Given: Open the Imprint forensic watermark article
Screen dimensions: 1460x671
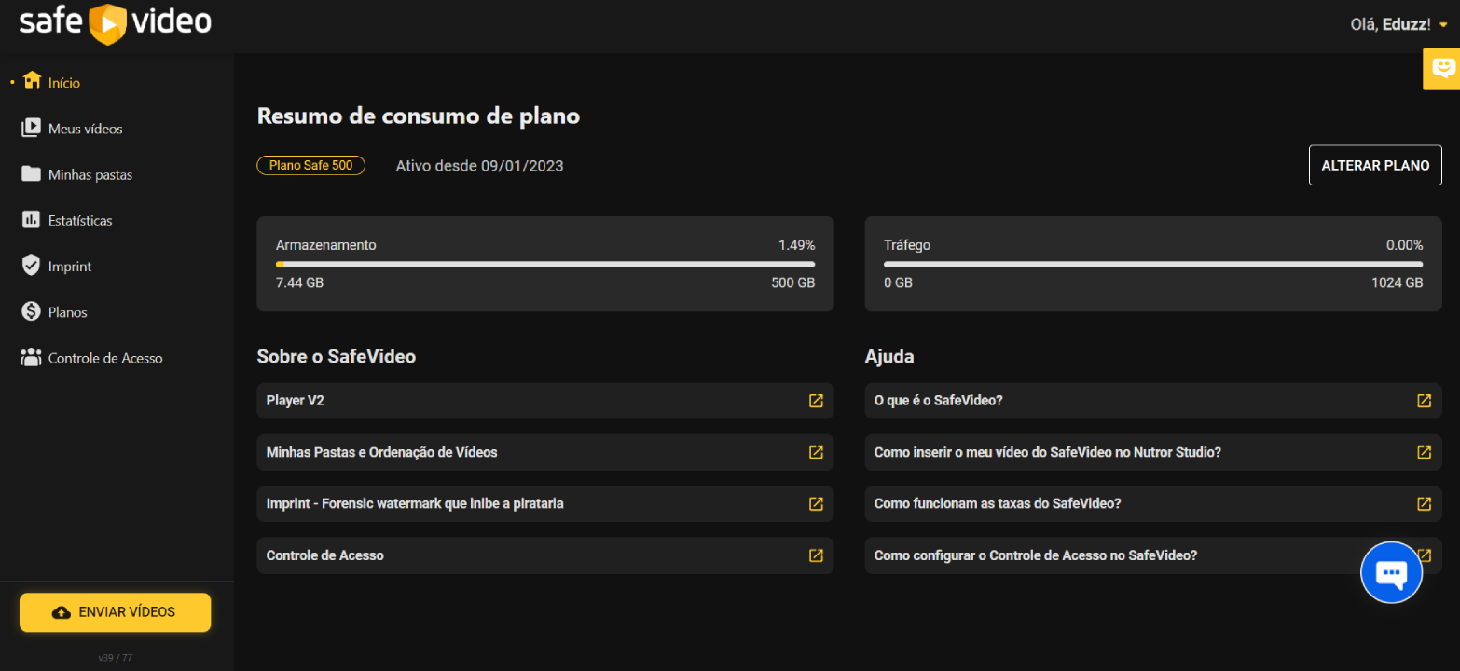Looking at the screenshot, I should pyautogui.click(x=415, y=503).
